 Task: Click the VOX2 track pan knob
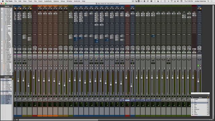pos(101,60)
